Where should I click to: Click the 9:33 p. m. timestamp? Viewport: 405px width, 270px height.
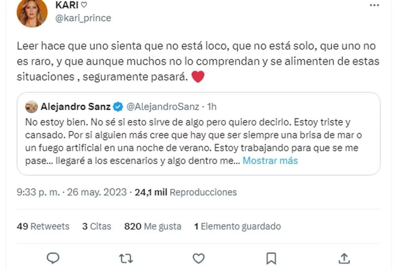pos(38,192)
